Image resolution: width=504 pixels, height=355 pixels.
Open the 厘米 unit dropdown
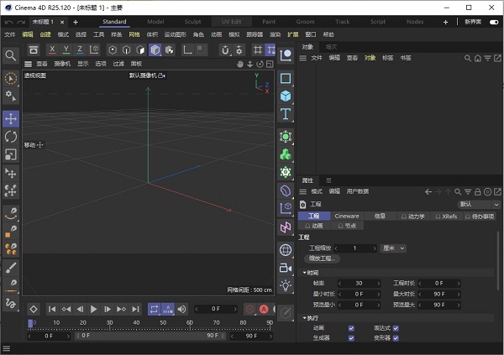point(393,248)
